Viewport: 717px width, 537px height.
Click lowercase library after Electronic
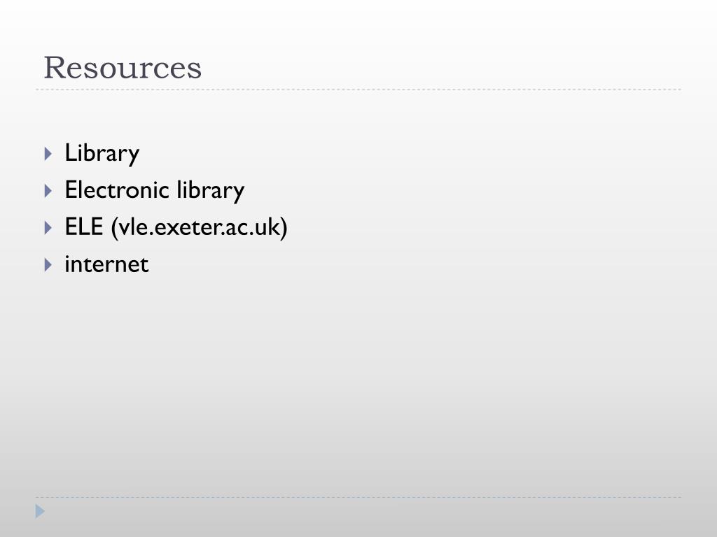211,190
